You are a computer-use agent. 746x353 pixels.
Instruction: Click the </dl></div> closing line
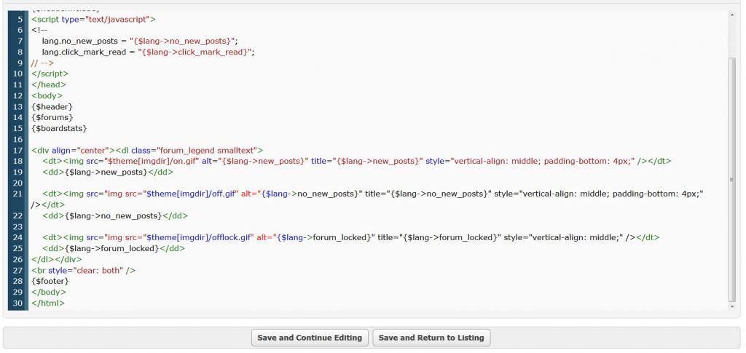[57, 259]
